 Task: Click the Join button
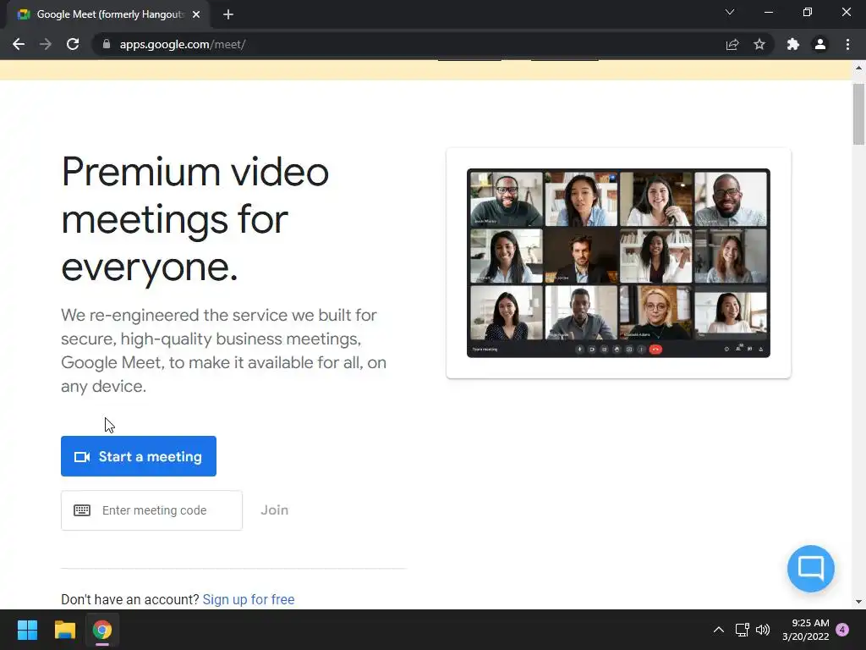(x=275, y=510)
